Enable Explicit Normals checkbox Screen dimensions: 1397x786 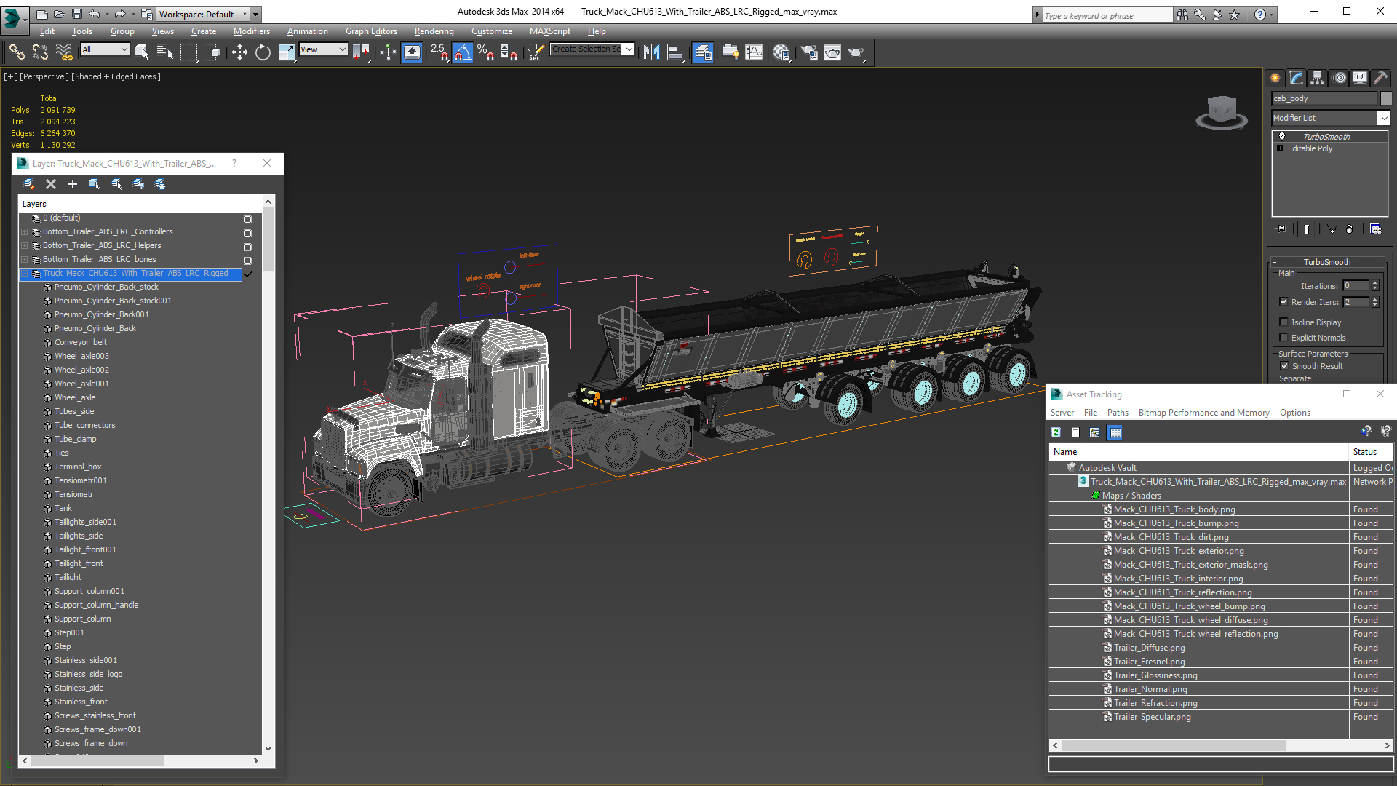[x=1283, y=338]
